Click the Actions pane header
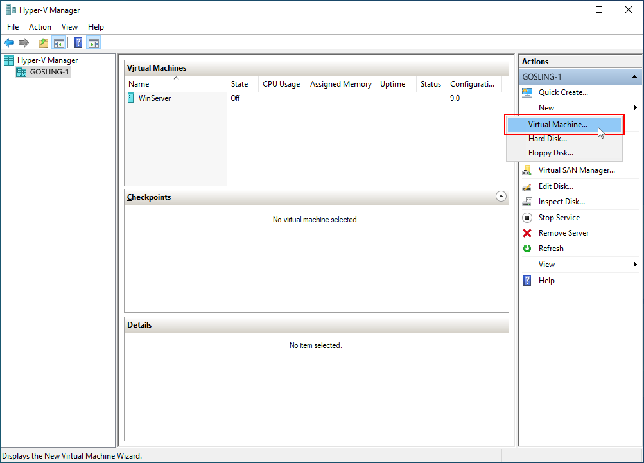644x463 pixels. click(x=580, y=61)
